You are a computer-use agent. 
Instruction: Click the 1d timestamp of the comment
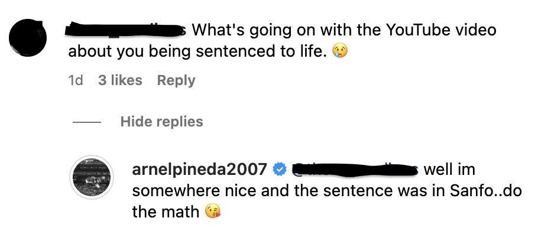click(x=76, y=80)
